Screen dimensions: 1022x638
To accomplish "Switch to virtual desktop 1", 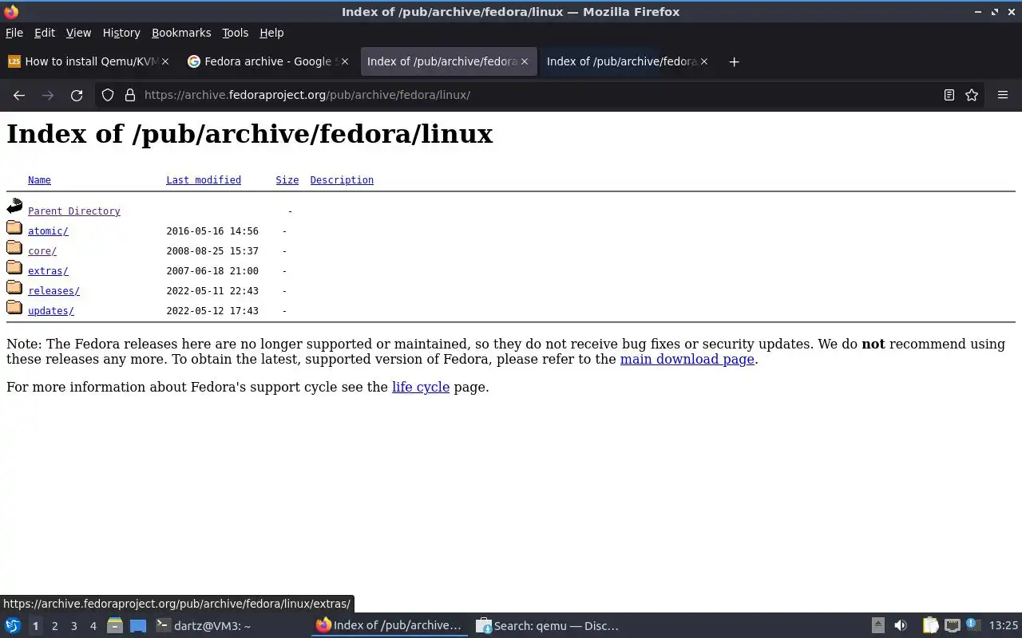I will pos(35,626).
